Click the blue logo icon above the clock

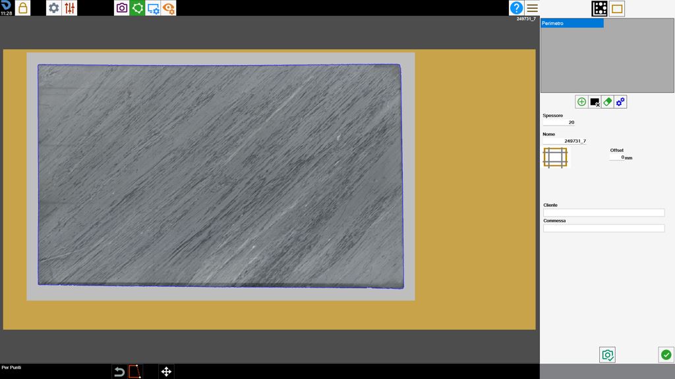tap(6, 5)
